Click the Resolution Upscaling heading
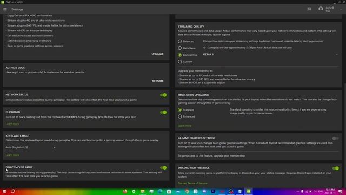This screenshot has height=195, width=346. coord(194,95)
